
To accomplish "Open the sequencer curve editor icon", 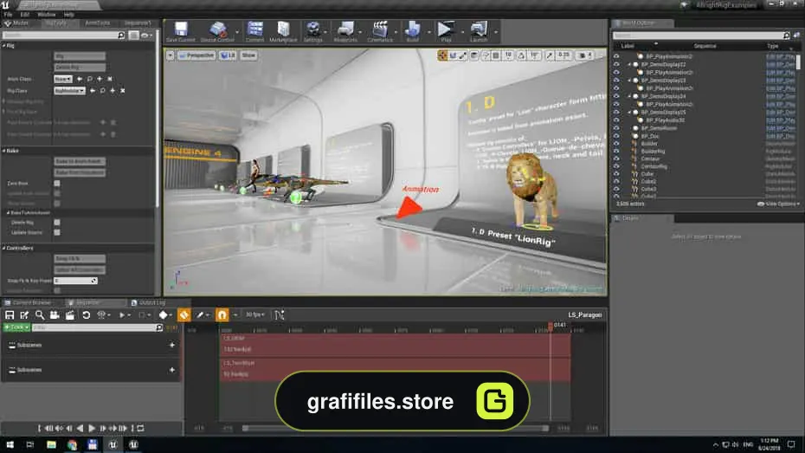I will tap(280, 314).
